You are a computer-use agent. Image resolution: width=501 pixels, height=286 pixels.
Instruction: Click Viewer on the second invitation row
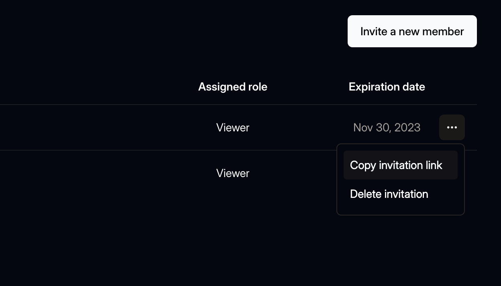coord(232,173)
